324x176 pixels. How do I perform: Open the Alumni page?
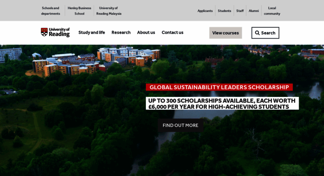pyautogui.click(x=254, y=11)
